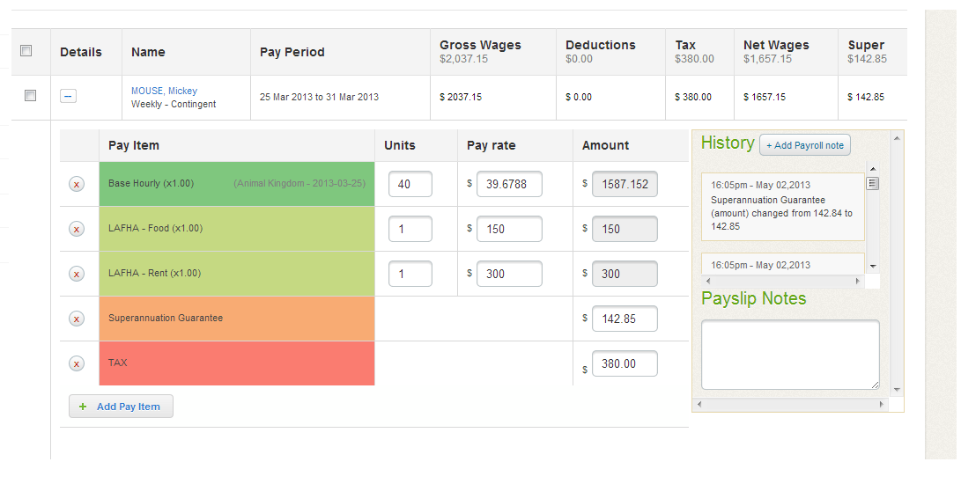Click the green Base Hourly pay item cell

[237, 184]
